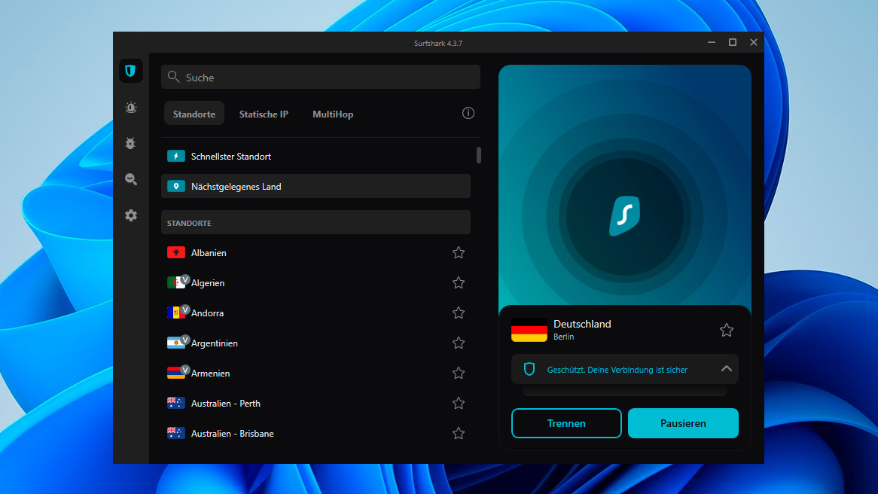Close the Surfshark window

(x=754, y=43)
